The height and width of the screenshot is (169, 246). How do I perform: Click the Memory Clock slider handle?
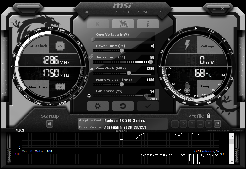click(x=122, y=84)
